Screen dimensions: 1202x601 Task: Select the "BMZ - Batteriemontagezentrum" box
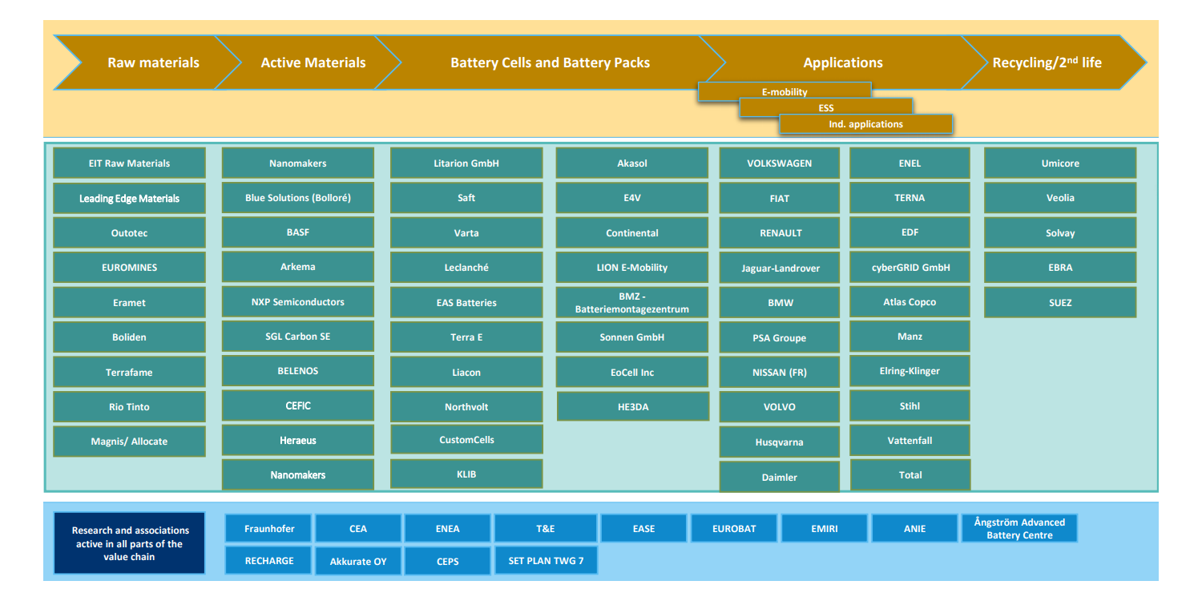(632, 303)
